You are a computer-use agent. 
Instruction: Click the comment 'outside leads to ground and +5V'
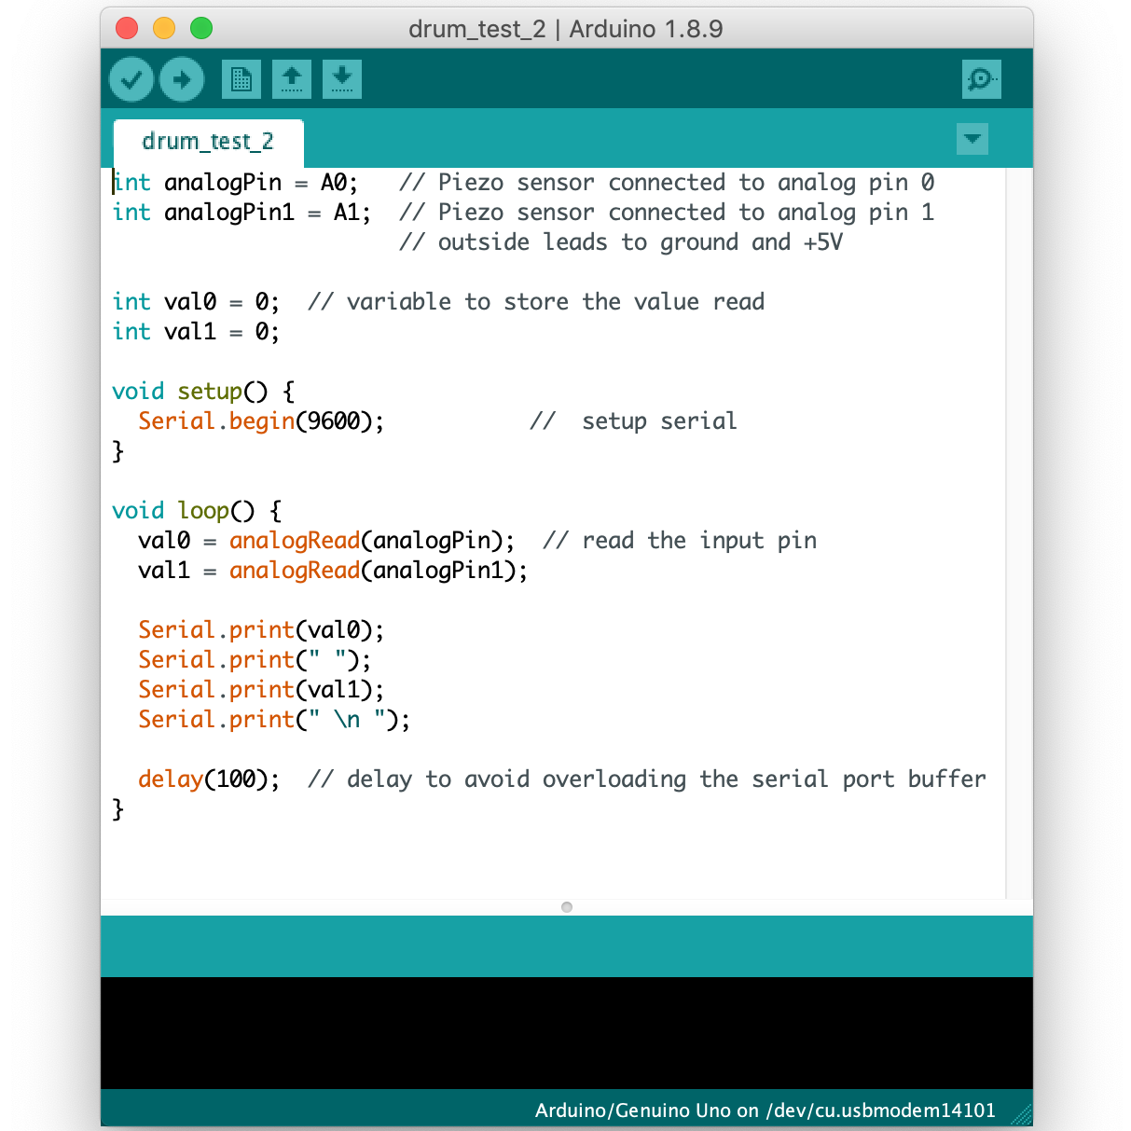[641, 242]
